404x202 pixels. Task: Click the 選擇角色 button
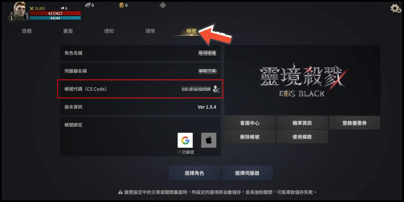tap(194, 173)
